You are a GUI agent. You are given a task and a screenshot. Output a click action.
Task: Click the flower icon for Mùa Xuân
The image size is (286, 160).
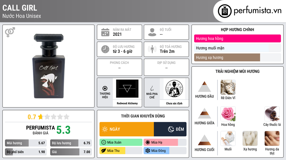click(x=104, y=142)
